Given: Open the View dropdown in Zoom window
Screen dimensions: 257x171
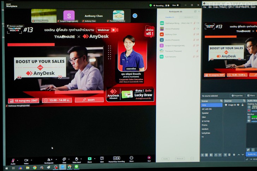Looking at the screenshot, I should 175,5.
